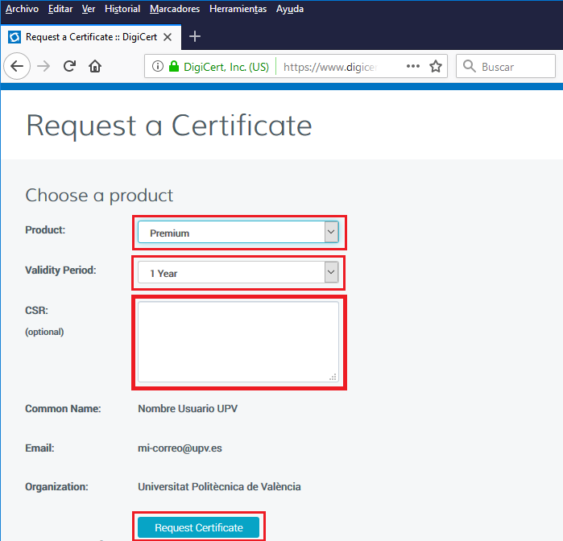Go to the browser Home page icon
The width and height of the screenshot is (563, 541).
[95, 67]
